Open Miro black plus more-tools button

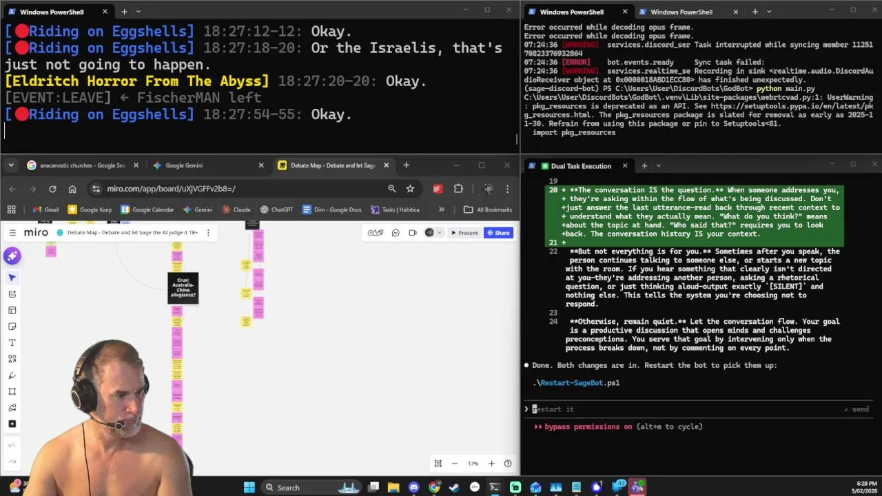coord(12,424)
